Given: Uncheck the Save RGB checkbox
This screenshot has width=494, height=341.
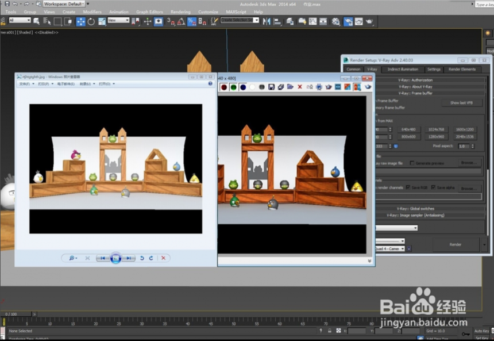Looking at the screenshot, I should tap(408, 187).
